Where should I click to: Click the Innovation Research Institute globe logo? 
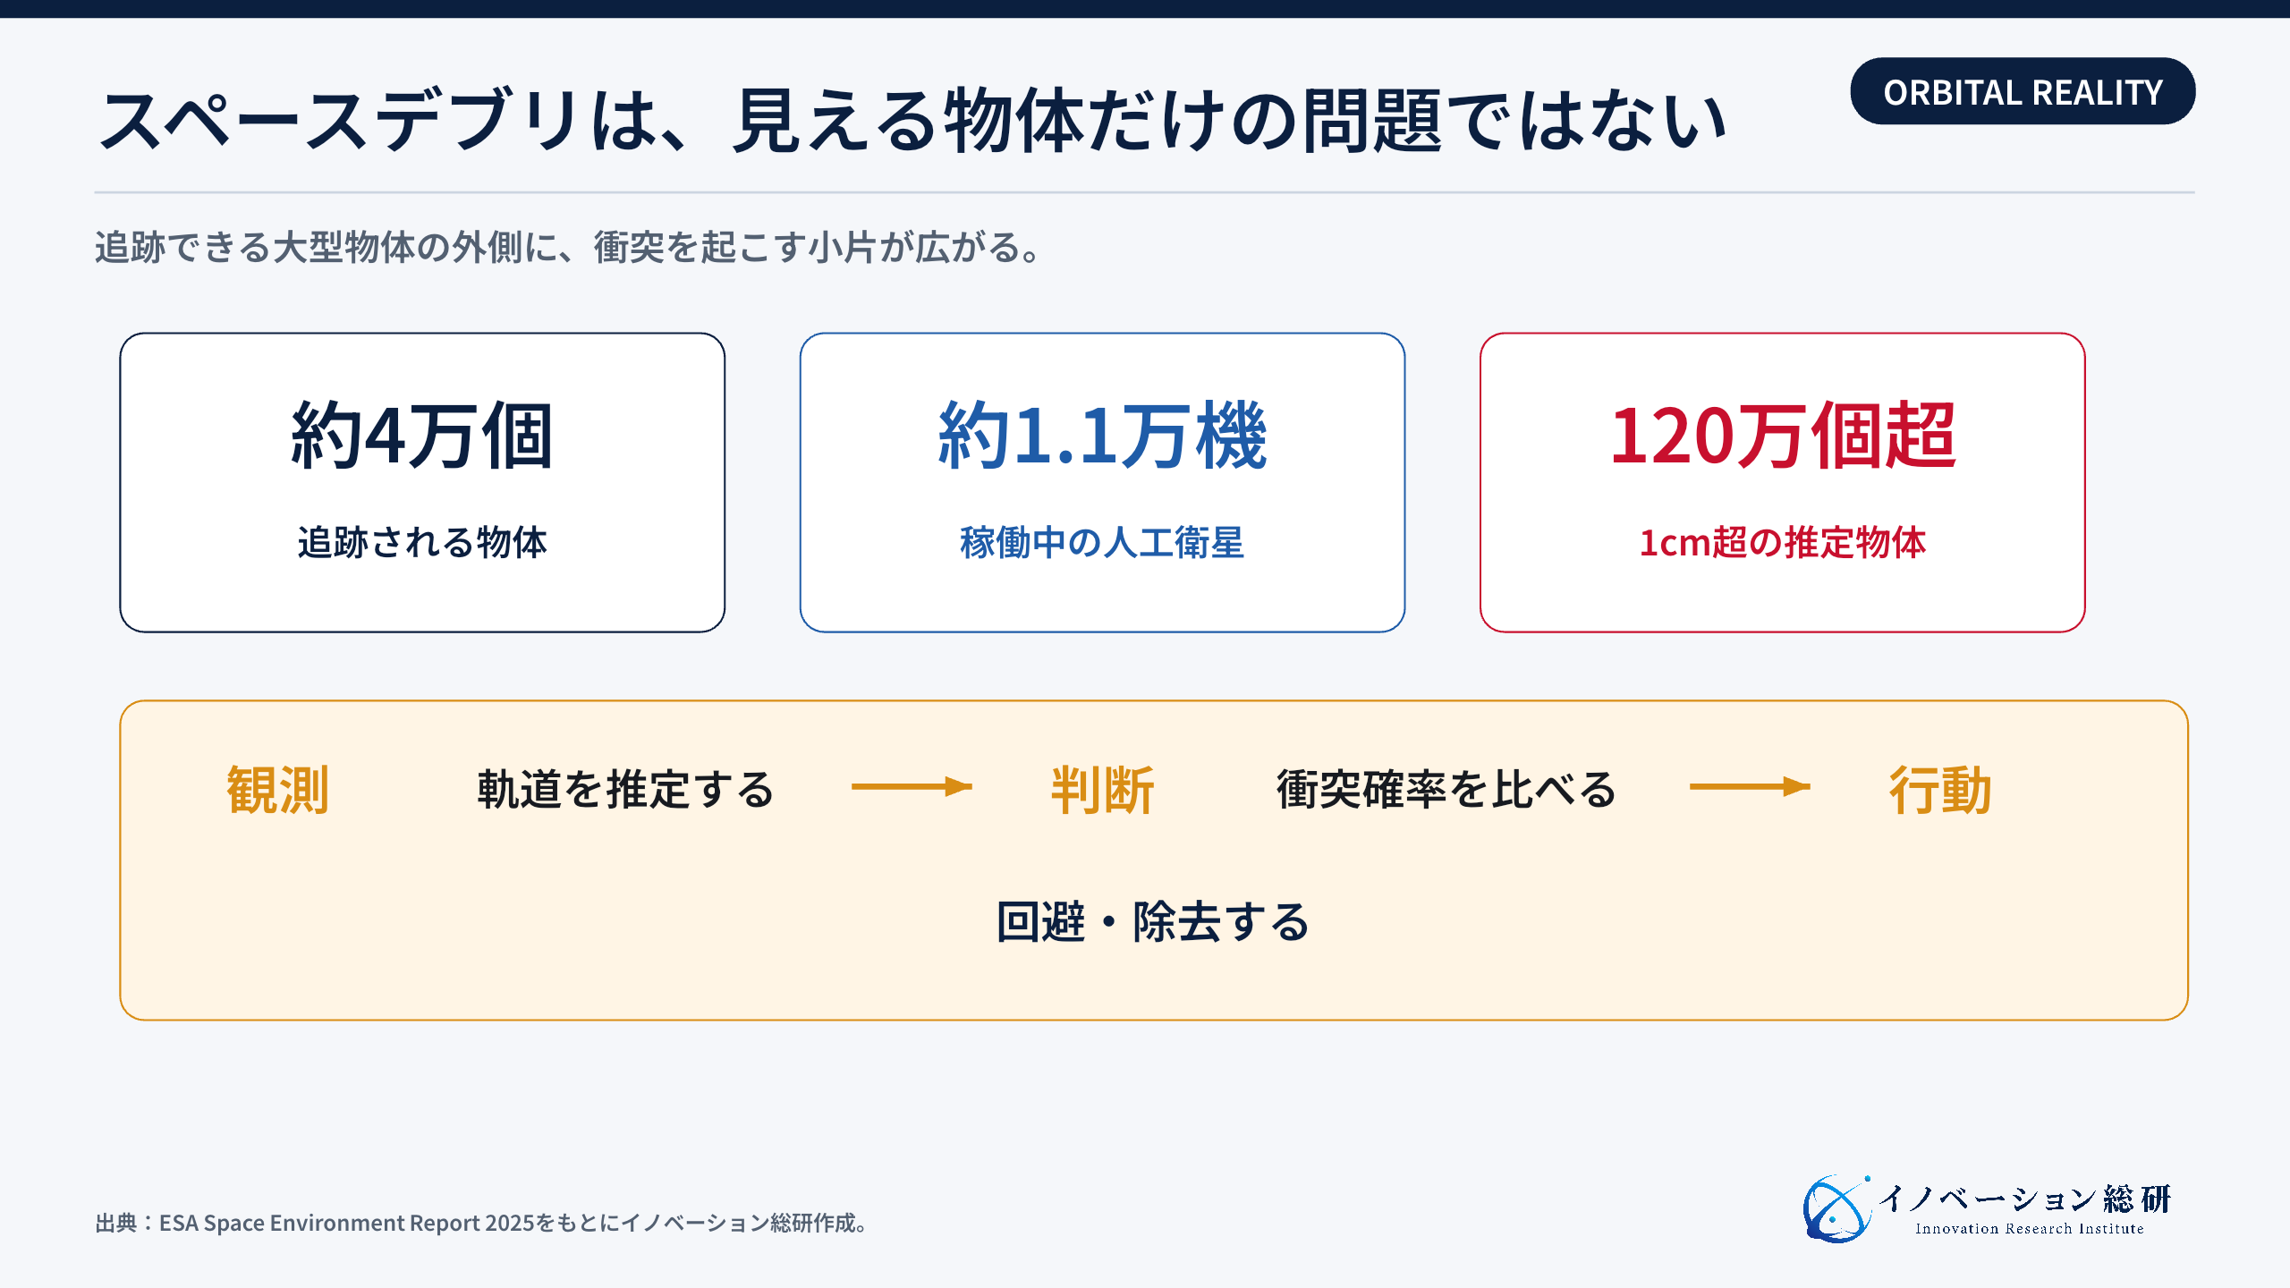[1836, 1209]
